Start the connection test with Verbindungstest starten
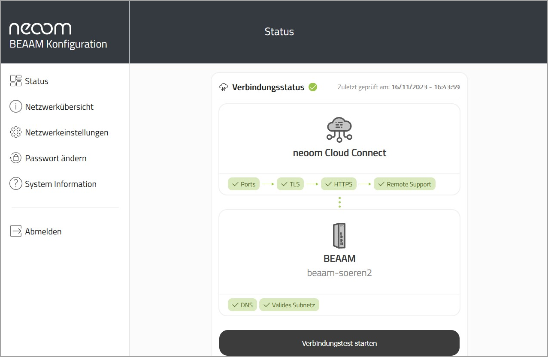The height and width of the screenshot is (357, 548). (339, 343)
